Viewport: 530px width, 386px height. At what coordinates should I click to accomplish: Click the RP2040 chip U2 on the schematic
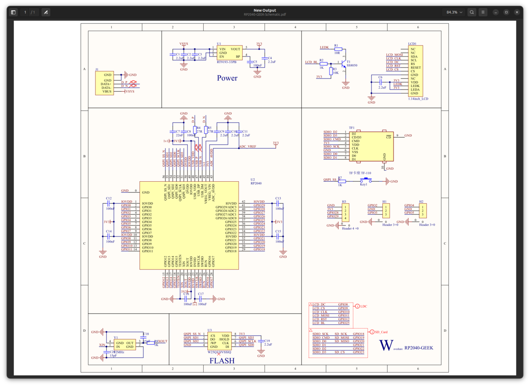[189, 225]
